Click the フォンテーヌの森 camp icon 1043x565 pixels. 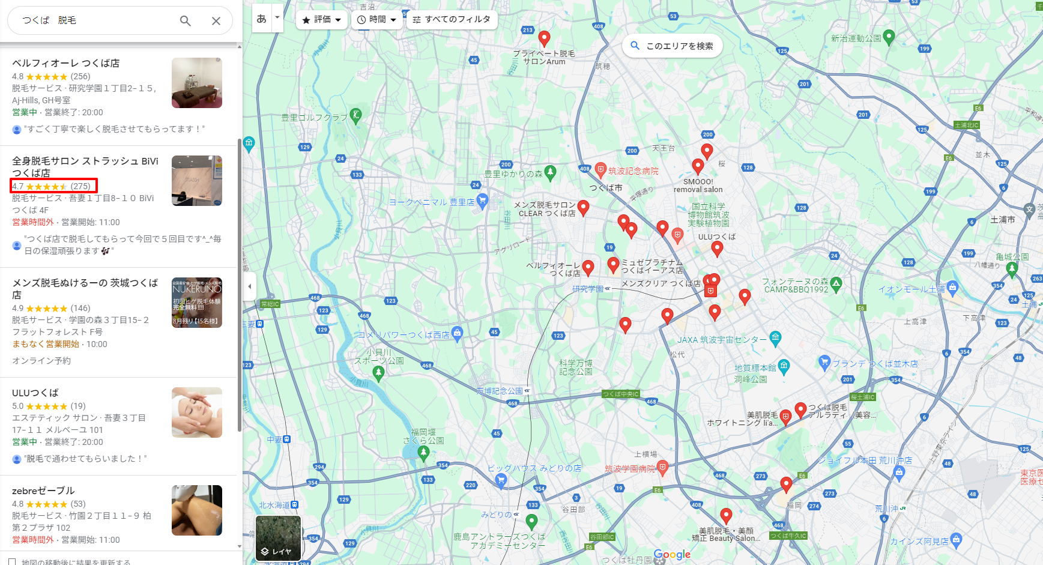(836, 283)
